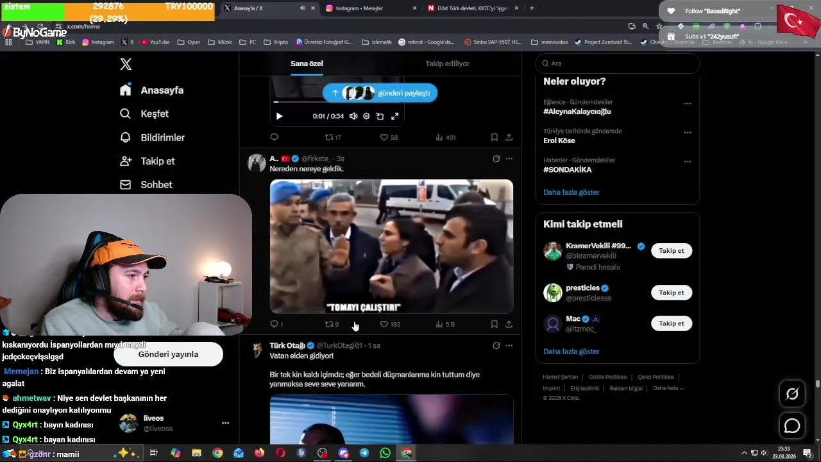This screenshot has height=462, width=821.
Task: Mute the Anasayfa / X tab audio
Action: point(302,8)
